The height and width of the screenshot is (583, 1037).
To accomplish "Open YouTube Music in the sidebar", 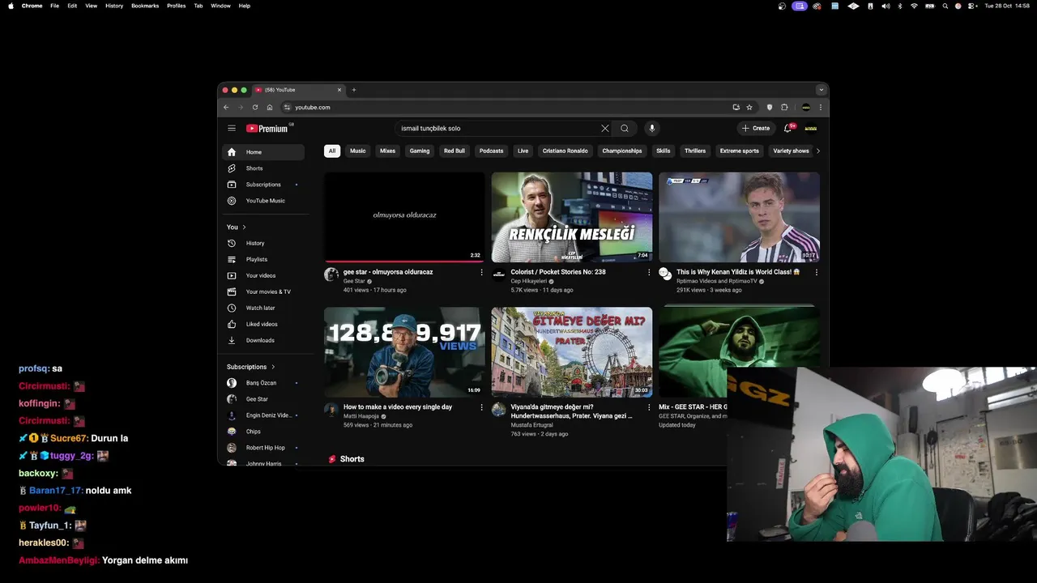I will pyautogui.click(x=263, y=201).
